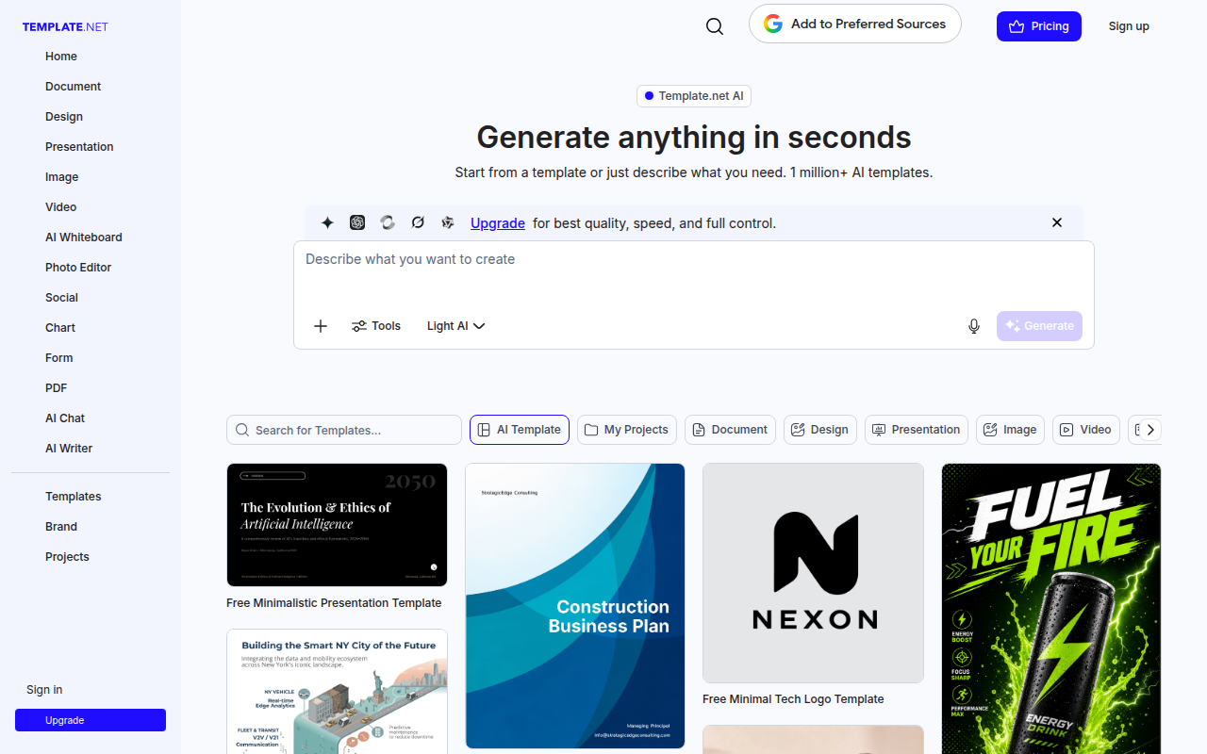The width and height of the screenshot is (1207, 754).
Task: Click the gray swirl icon in the upgrade banner
Action: point(388,223)
